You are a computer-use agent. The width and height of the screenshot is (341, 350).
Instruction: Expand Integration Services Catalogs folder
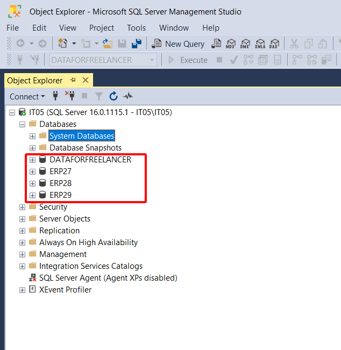coord(23,267)
